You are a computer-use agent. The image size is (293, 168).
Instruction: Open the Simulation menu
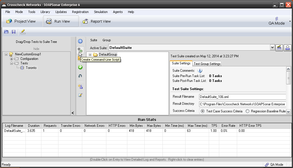click(101, 12)
